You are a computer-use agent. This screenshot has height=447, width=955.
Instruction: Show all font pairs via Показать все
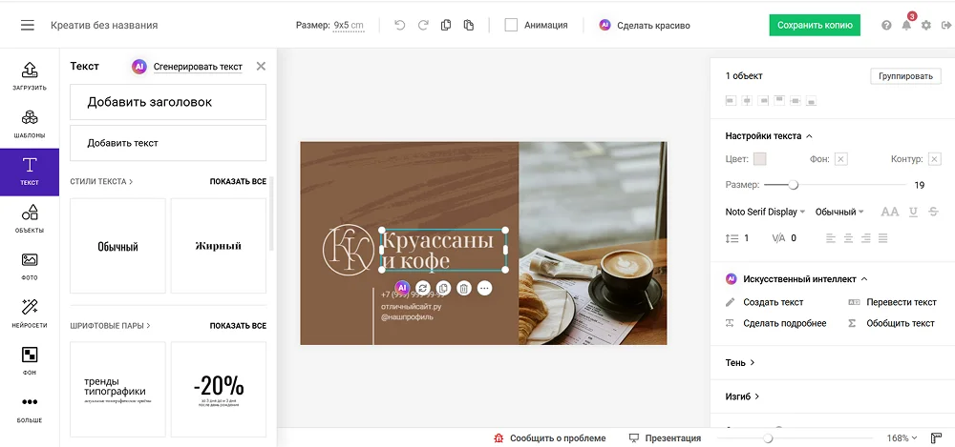click(238, 325)
